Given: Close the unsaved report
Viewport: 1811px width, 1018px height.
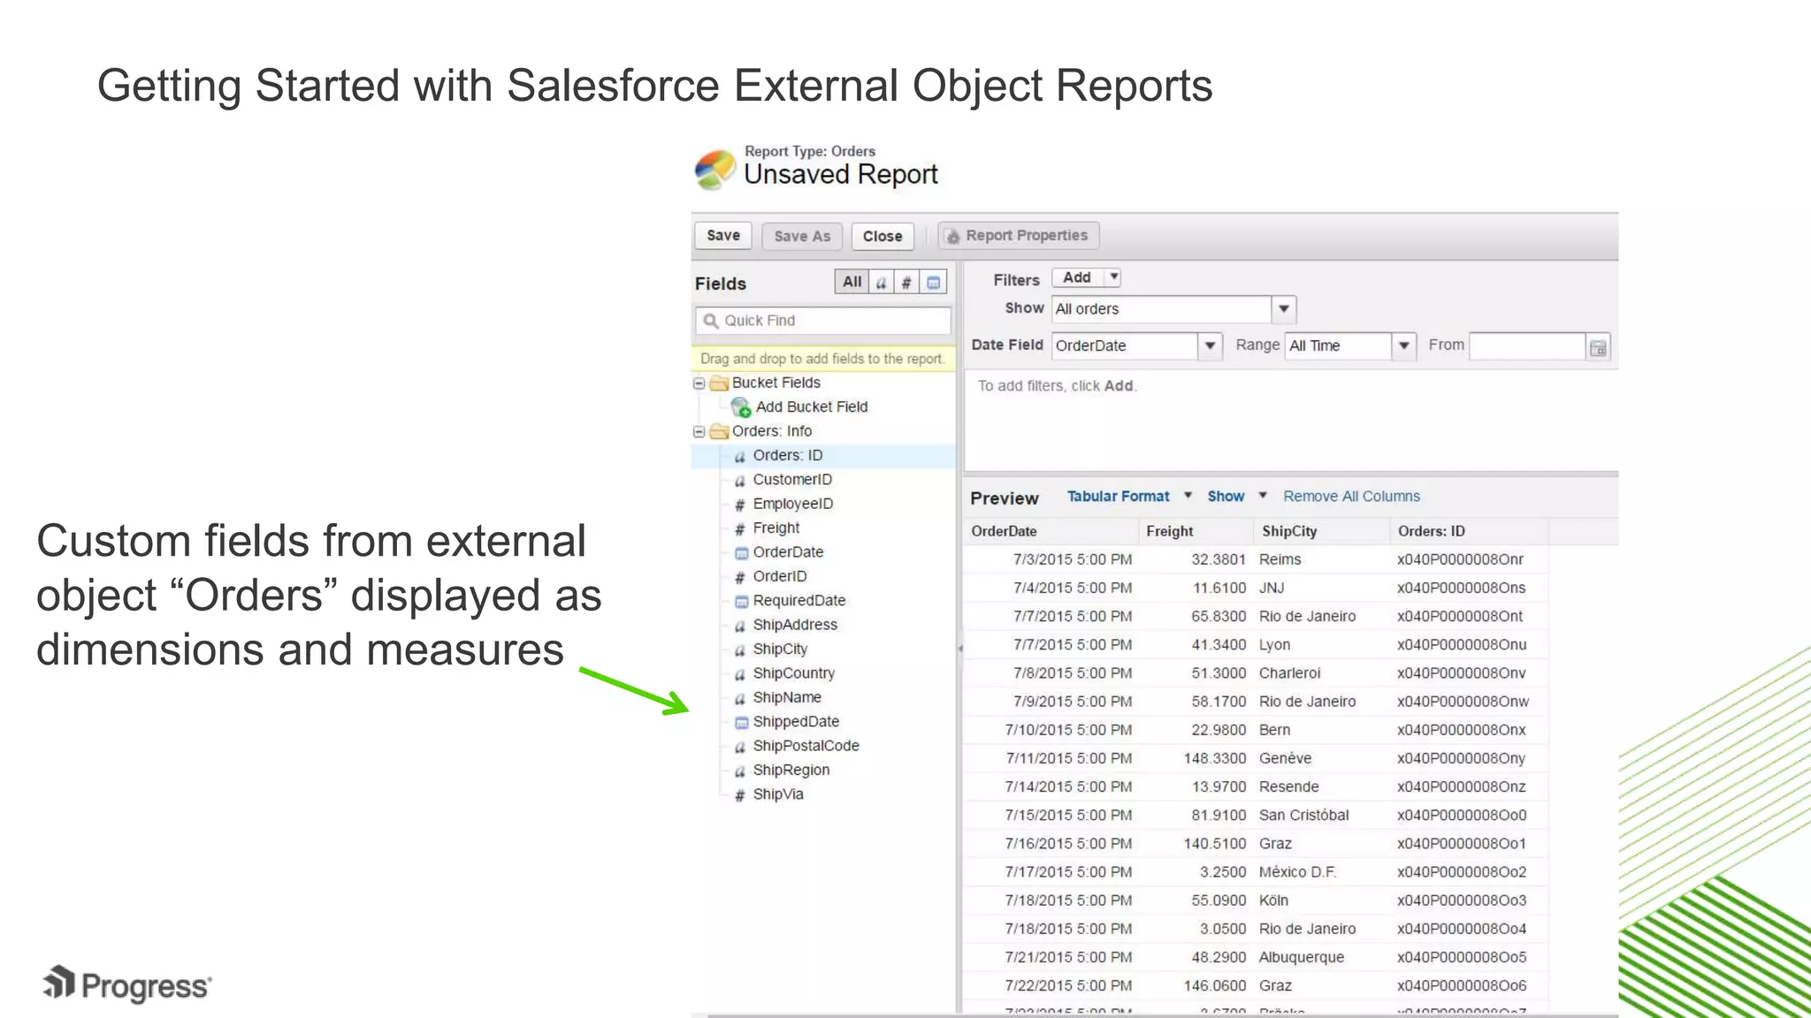Looking at the screenshot, I should coord(883,236).
